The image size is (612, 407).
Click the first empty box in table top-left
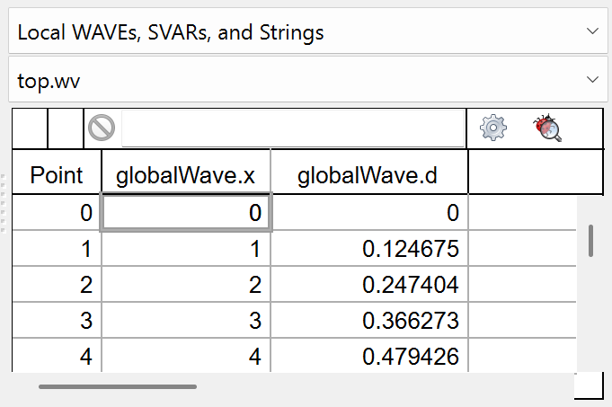[29, 129]
